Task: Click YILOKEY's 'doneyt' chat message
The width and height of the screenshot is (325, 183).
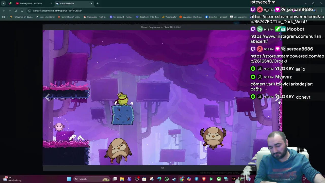Action: (x=303, y=97)
